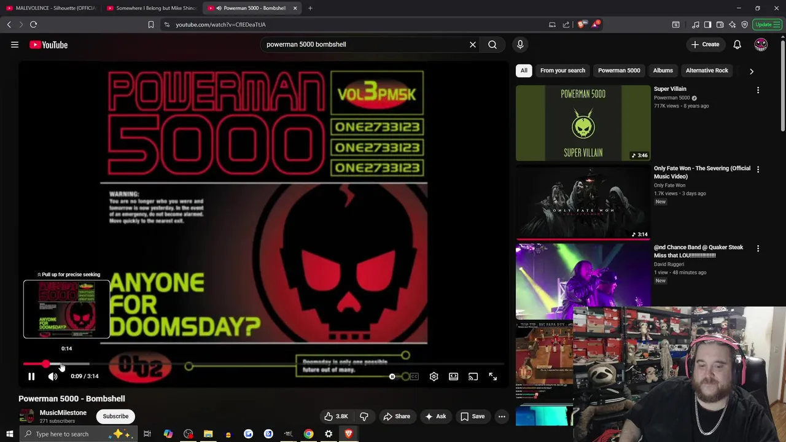786x442 pixels.
Task: Open MusicMilestone channel name link
Action: pyautogui.click(x=63, y=413)
